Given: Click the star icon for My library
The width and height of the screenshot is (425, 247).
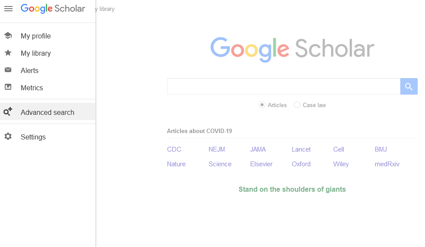Looking at the screenshot, I should pos(8,53).
